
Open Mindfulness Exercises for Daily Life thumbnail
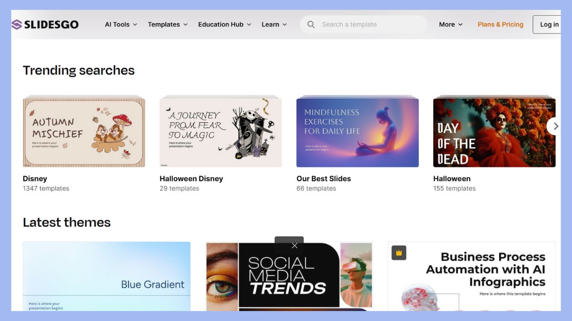(x=357, y=132)
